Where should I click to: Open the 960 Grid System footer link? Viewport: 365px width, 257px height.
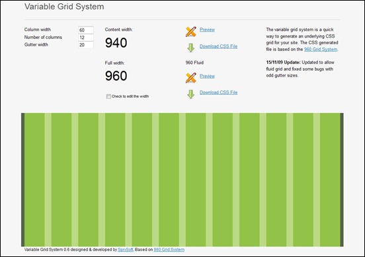click(x=169, y=250)
